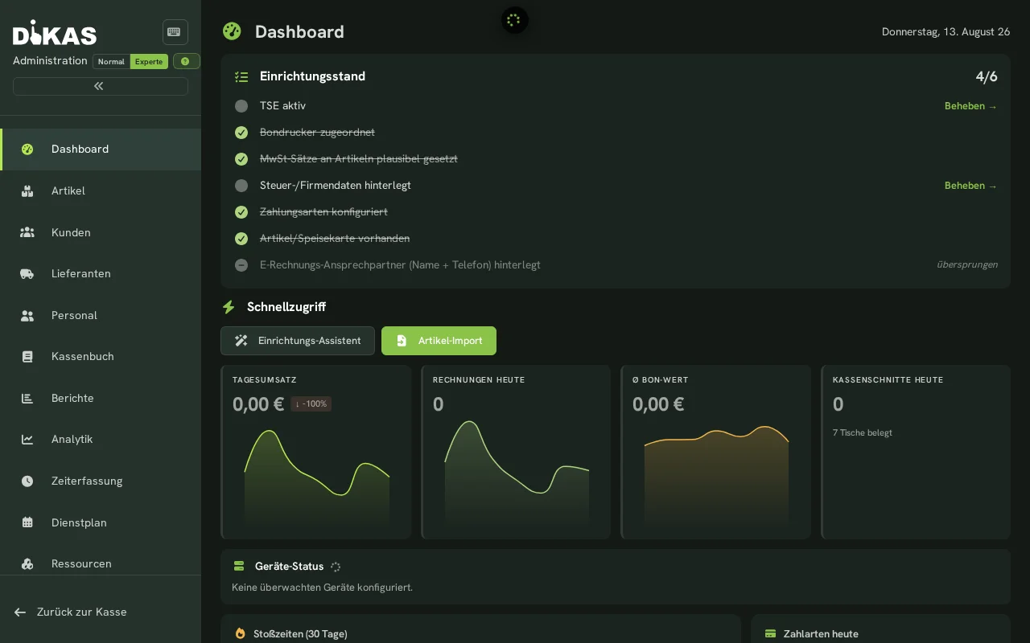Return via Zurück zur Kasse

(x=71, y=612)
